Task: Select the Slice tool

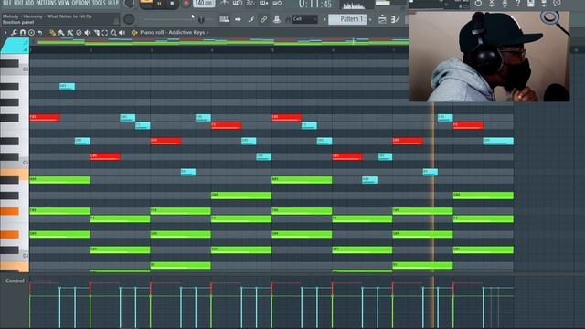Action: coord(96,33)
